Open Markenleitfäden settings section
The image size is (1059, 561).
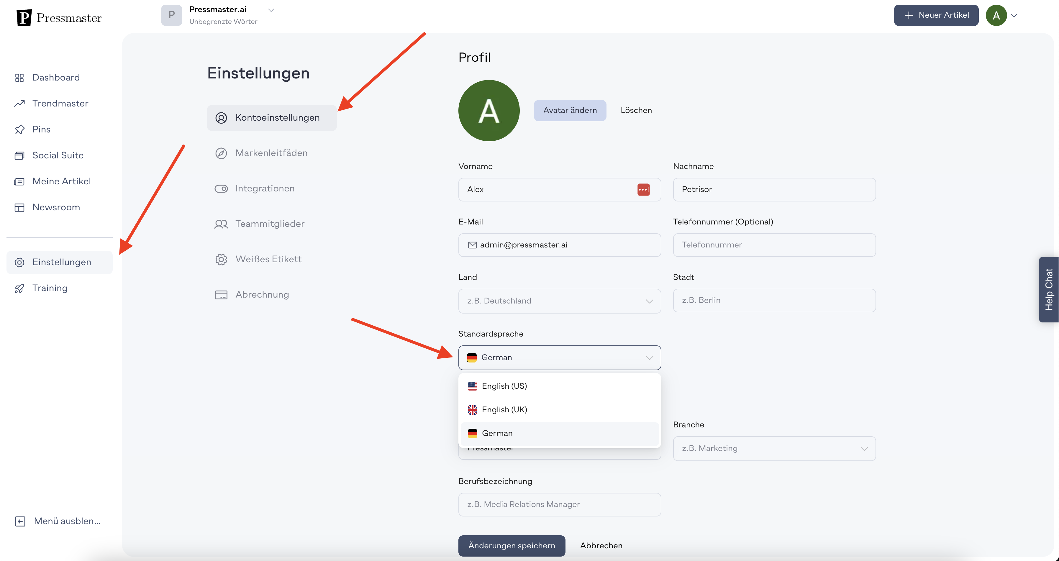[272, 153]
